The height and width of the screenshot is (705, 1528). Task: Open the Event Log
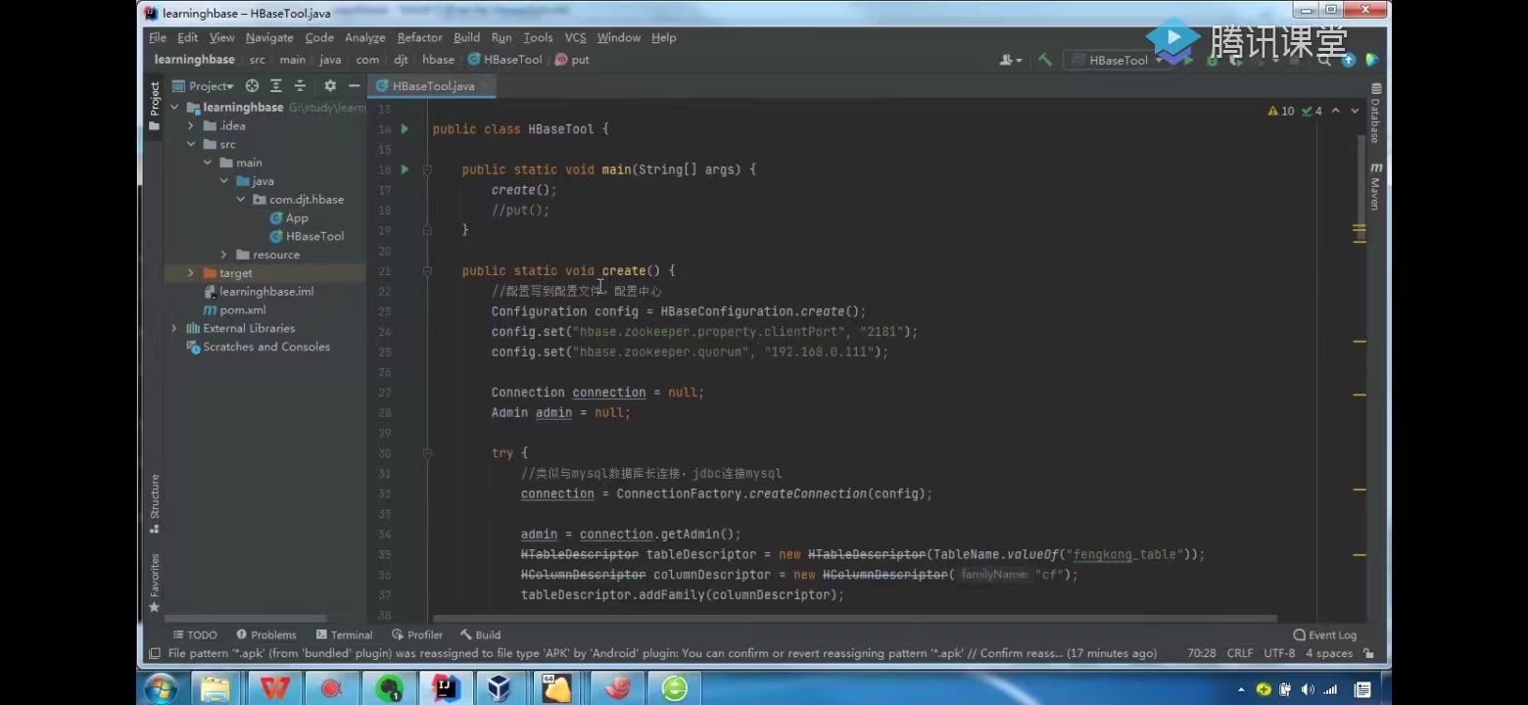[x=1324, y=634]
